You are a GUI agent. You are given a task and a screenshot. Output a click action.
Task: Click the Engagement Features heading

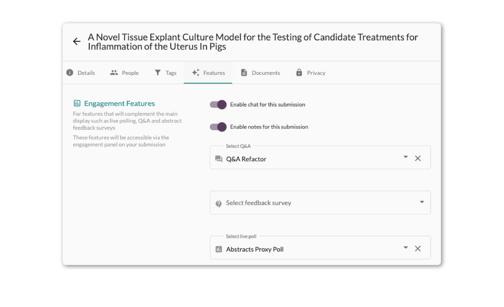coord(119,103)
